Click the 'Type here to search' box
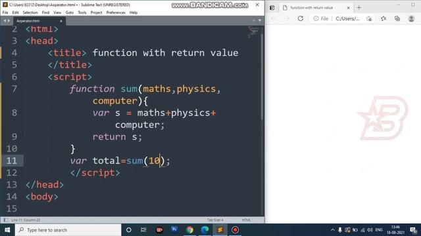Image resolution: width=421 pixels, height=236 pixels. pyautogui.click(x=68, y=230)
